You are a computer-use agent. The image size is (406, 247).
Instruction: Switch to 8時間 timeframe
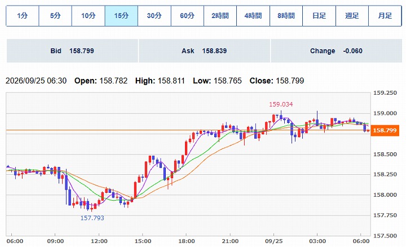click(286, 16)
